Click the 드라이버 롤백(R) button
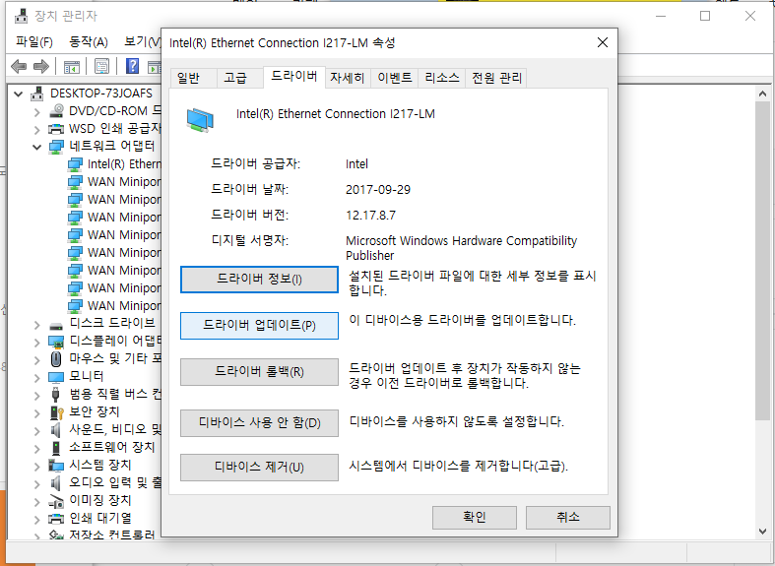The height and width of the screenshot is (566, 775). (x=260, y=372)
